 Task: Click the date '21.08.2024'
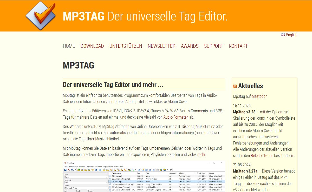[242, 165]
